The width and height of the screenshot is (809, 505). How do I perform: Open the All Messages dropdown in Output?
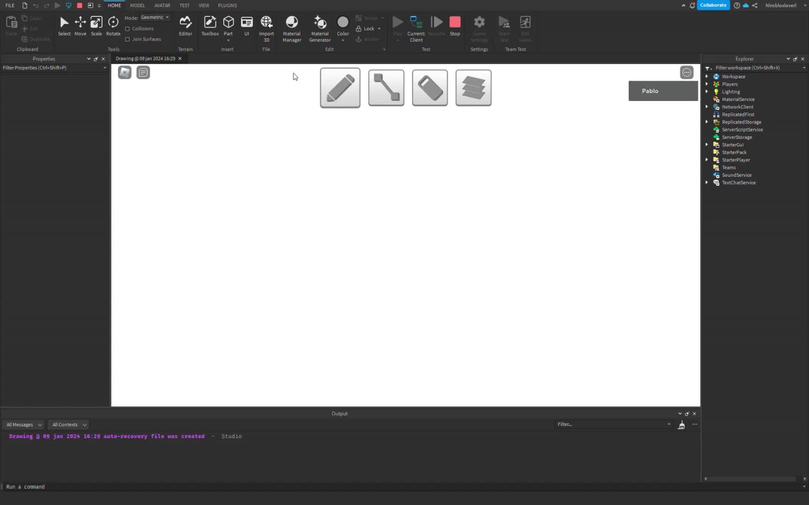point(23,424)
